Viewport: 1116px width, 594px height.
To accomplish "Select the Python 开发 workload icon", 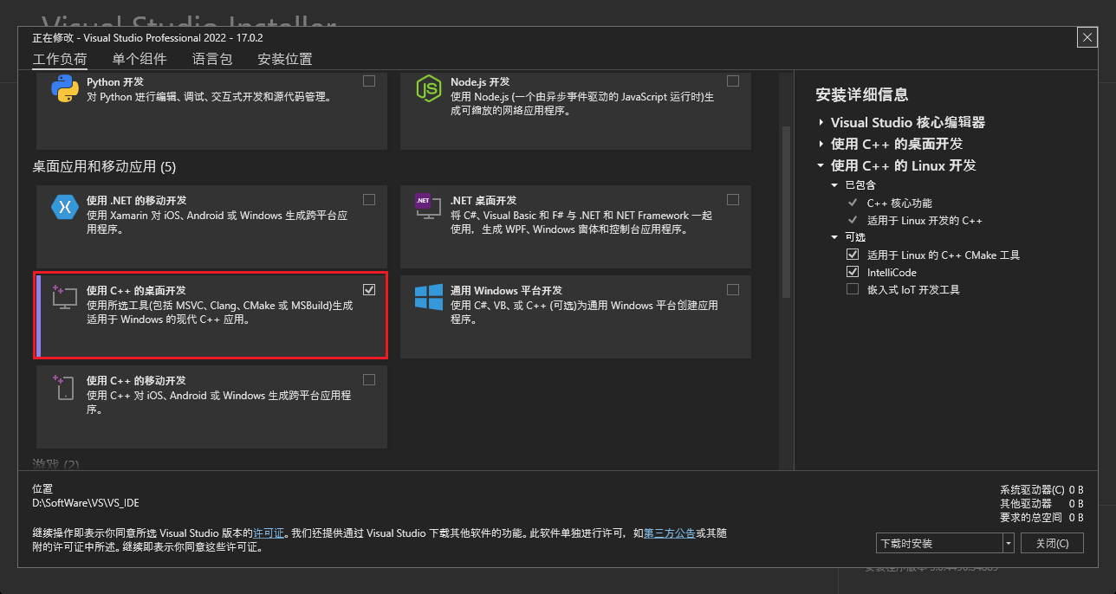I will (63, 86).
